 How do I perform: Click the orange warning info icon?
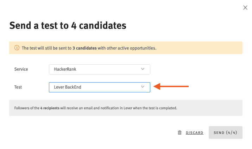click(x=17, y=48)
